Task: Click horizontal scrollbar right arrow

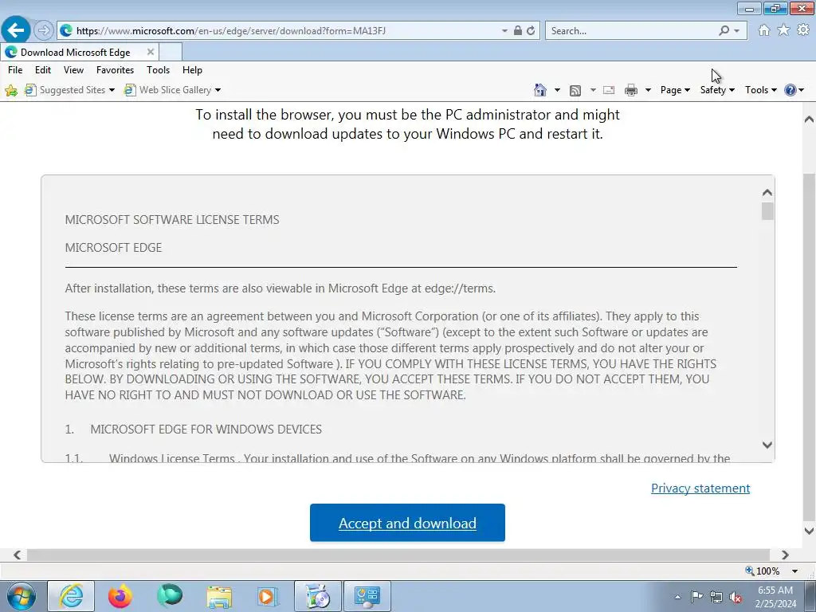Action: [785, 555]
